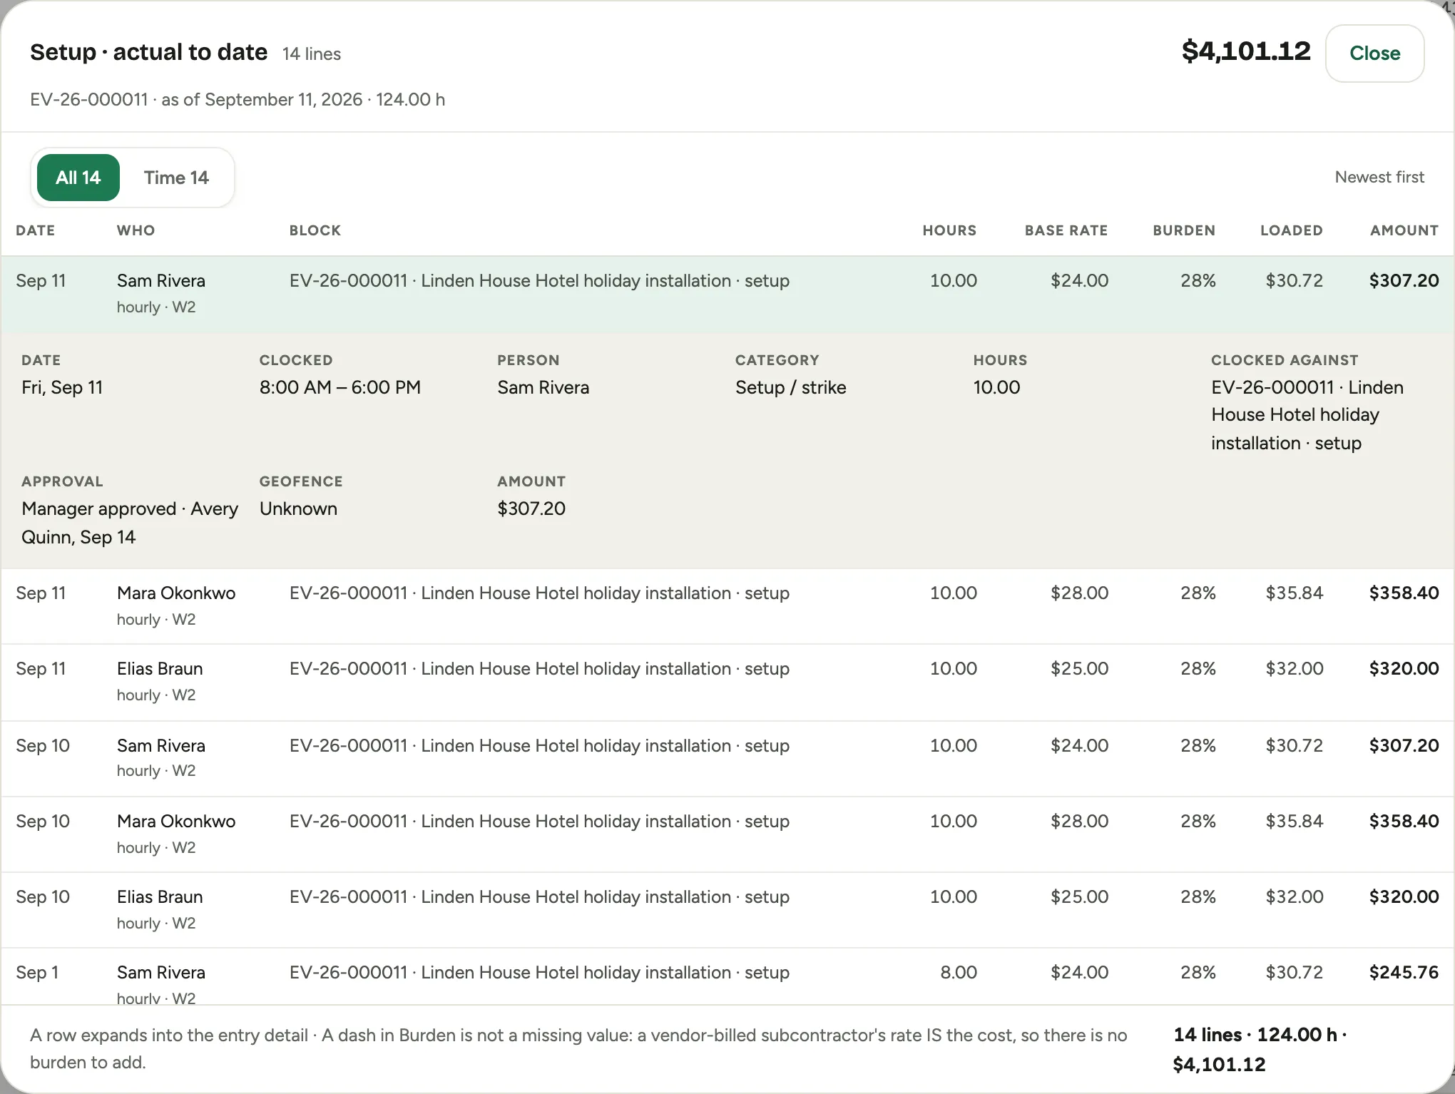
Task: Click the DATE column header
Action: (36, 230)
